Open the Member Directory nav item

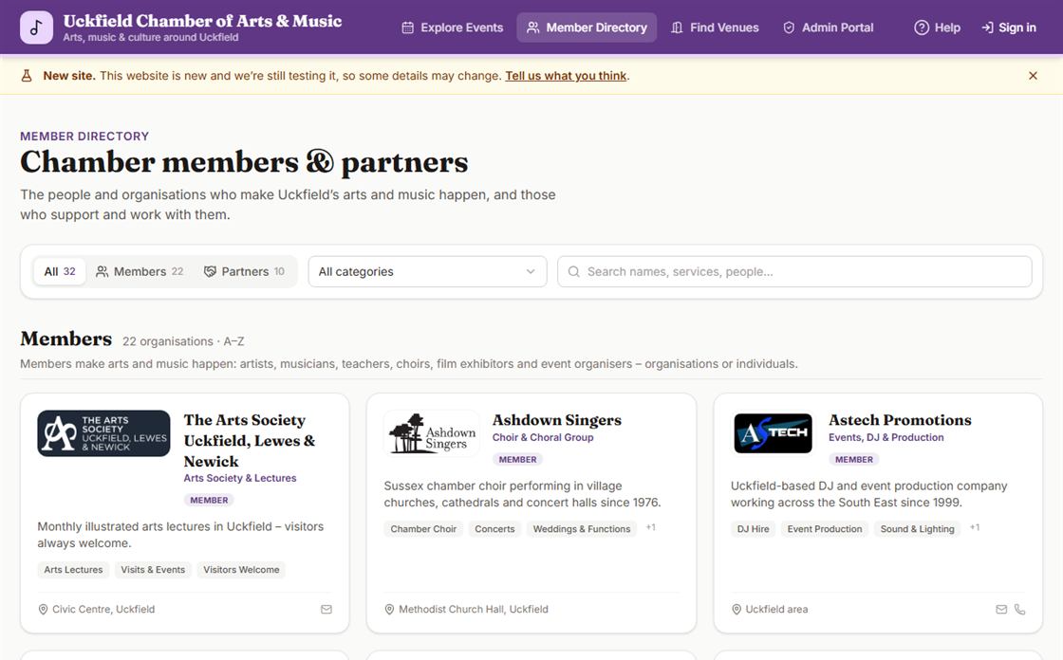(587, 27)
